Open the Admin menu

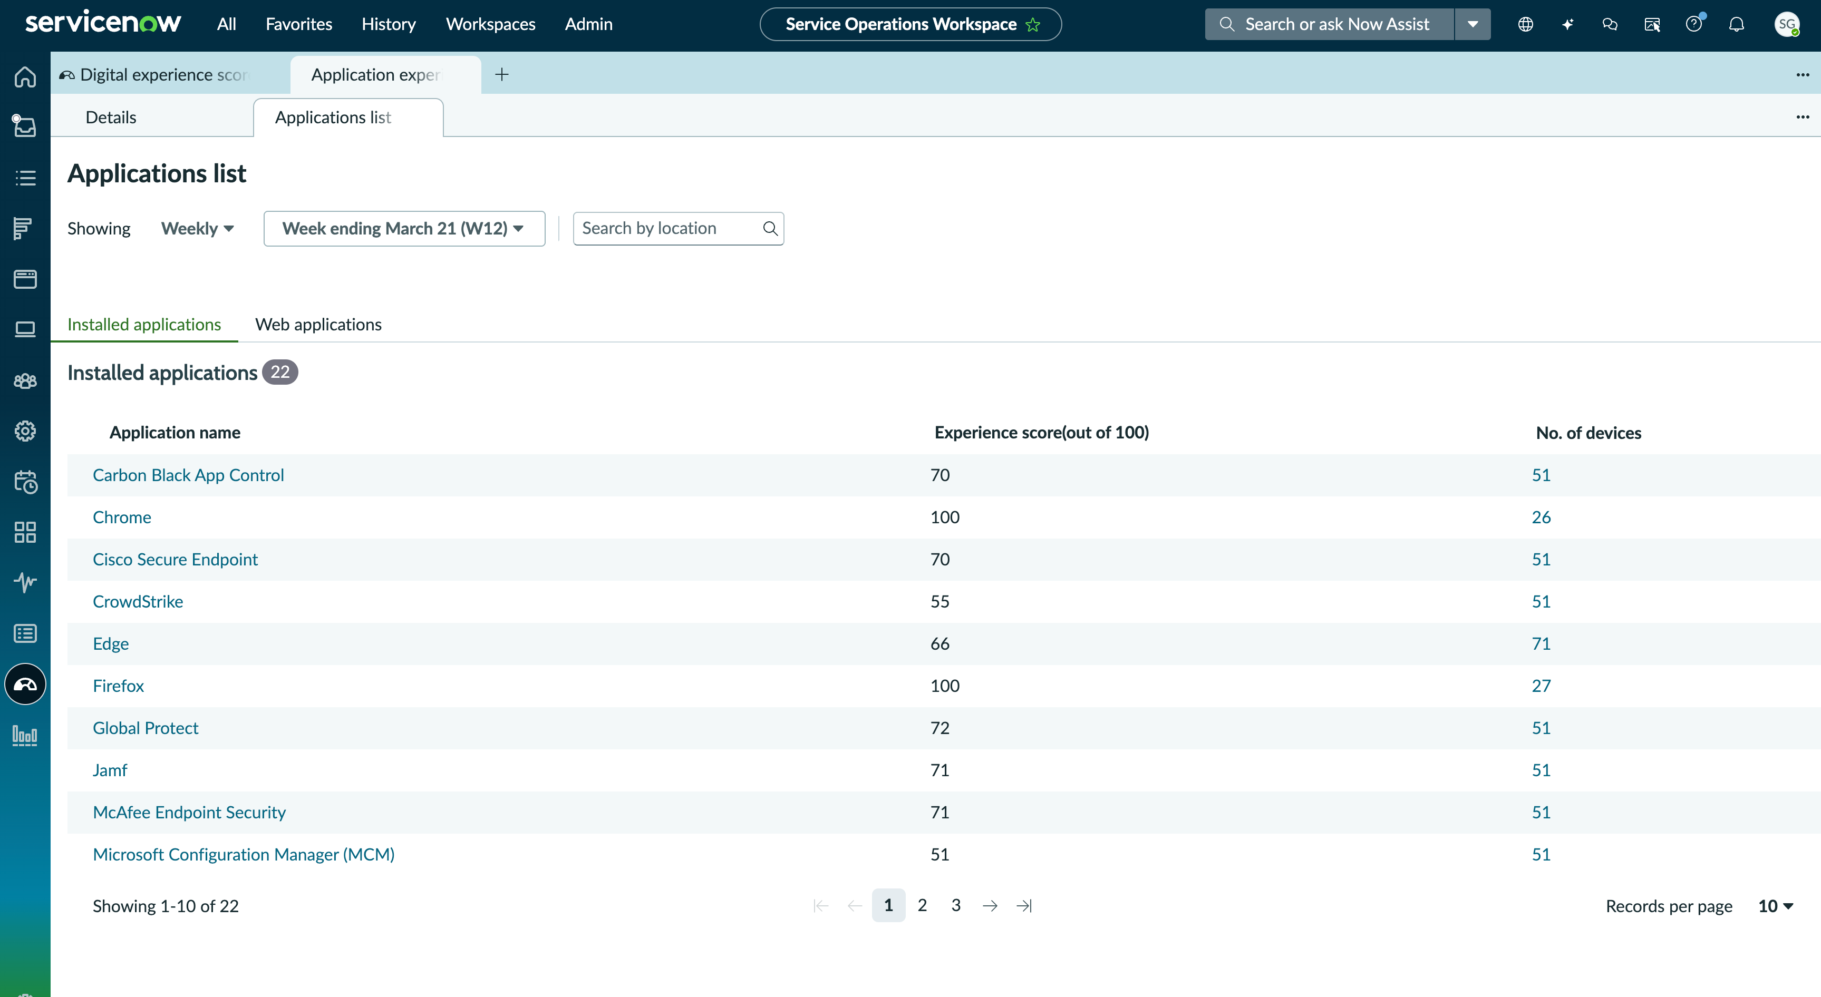pyautogui.click(x=588, y=24)
